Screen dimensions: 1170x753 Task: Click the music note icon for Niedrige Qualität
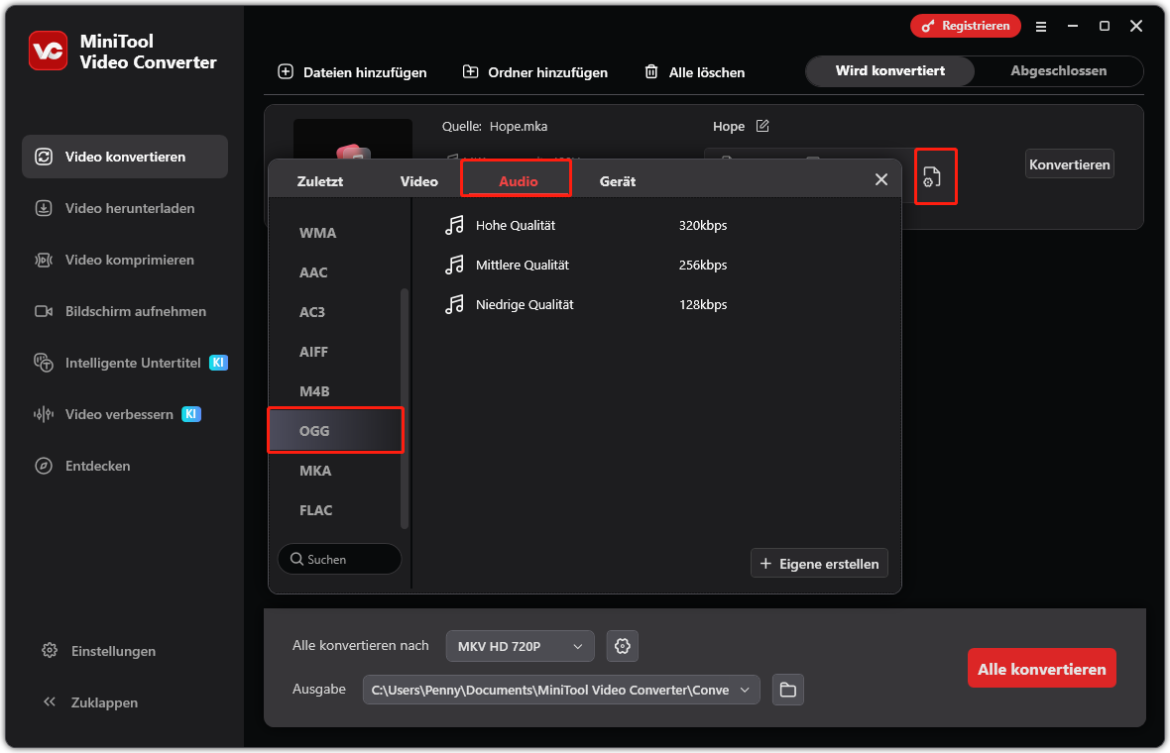tap(454, 304)
